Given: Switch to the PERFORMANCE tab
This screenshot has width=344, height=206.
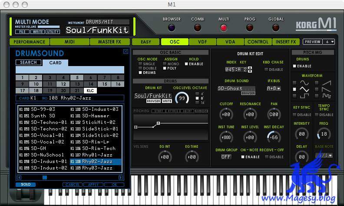Looking at the screenshot, I should point(30,42).
